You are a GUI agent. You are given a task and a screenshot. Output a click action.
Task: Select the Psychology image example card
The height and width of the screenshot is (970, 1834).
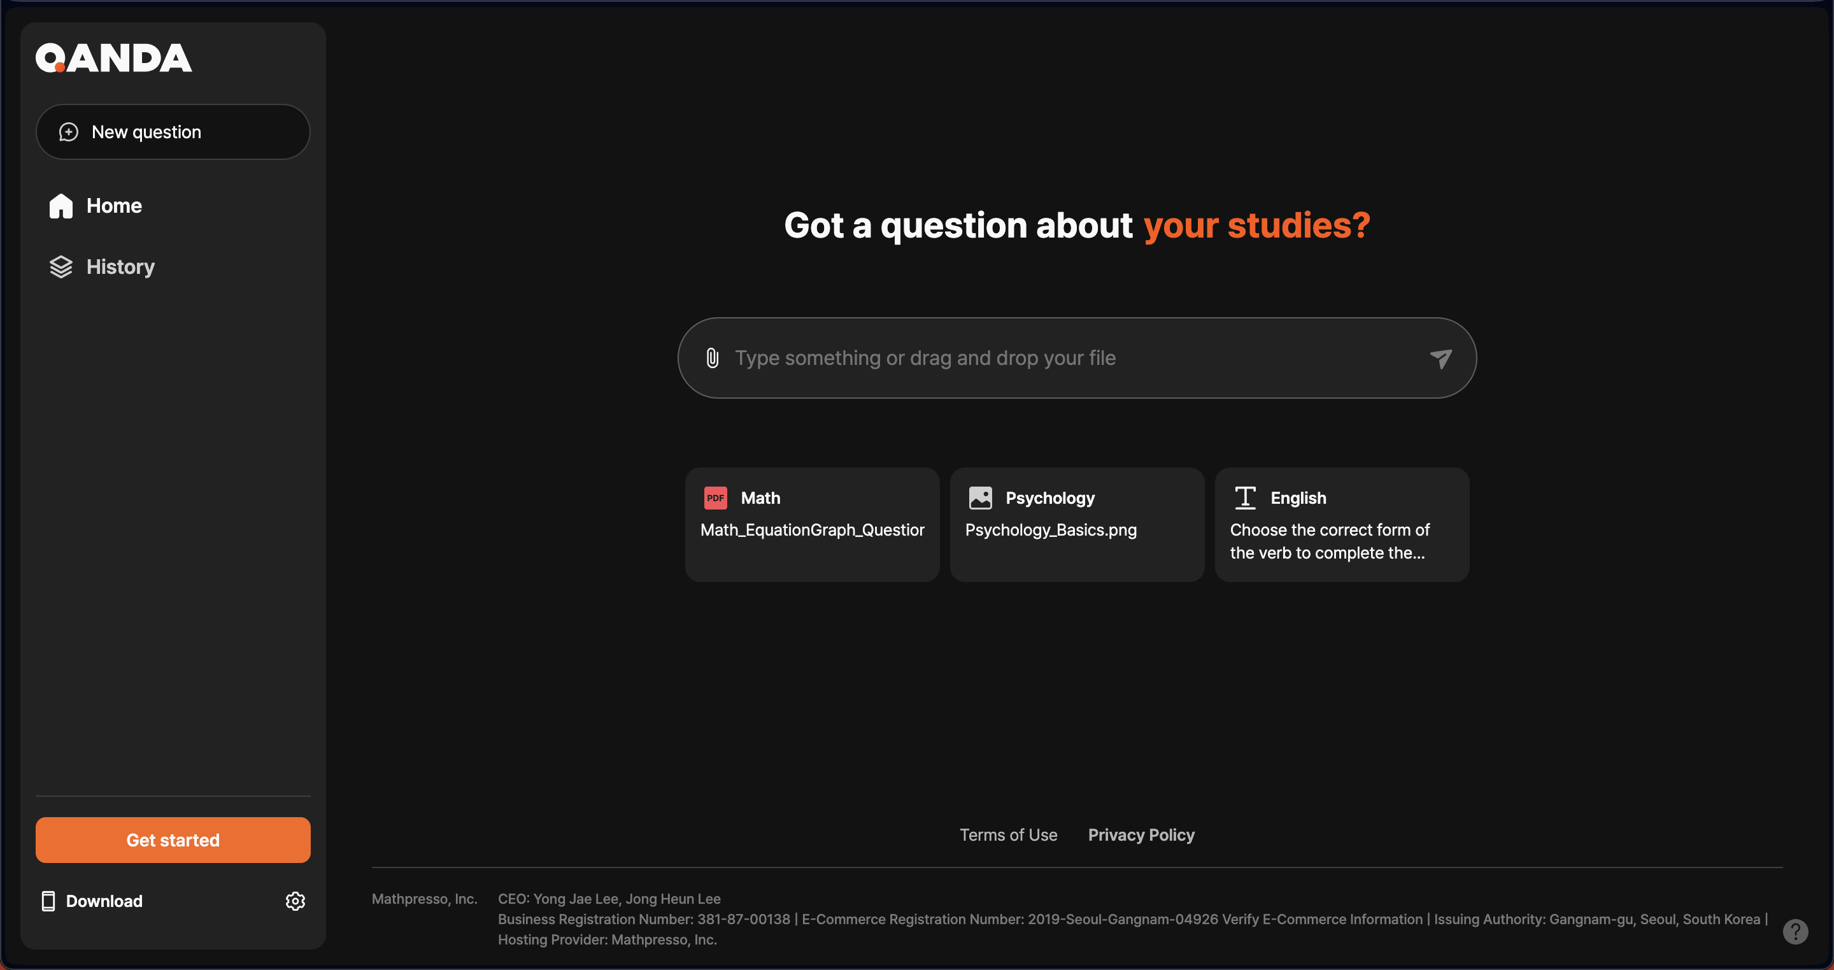click(1077, 524)
